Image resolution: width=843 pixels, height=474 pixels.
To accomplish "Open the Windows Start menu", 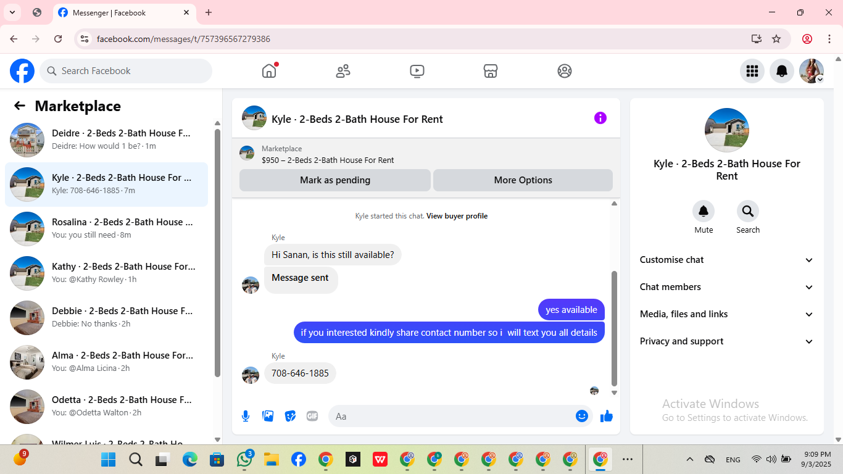I will click(x=108, y=459).
